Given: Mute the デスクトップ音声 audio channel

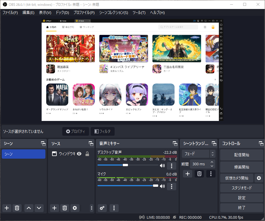Looking at the screenshot, I should (162, 166).
